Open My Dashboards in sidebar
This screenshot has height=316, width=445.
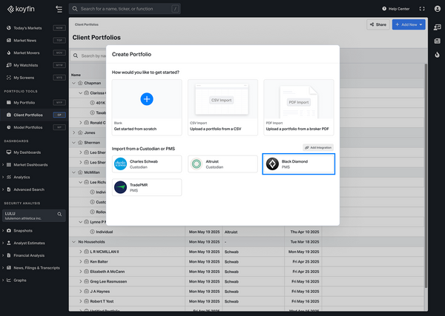tap(27, 152)
